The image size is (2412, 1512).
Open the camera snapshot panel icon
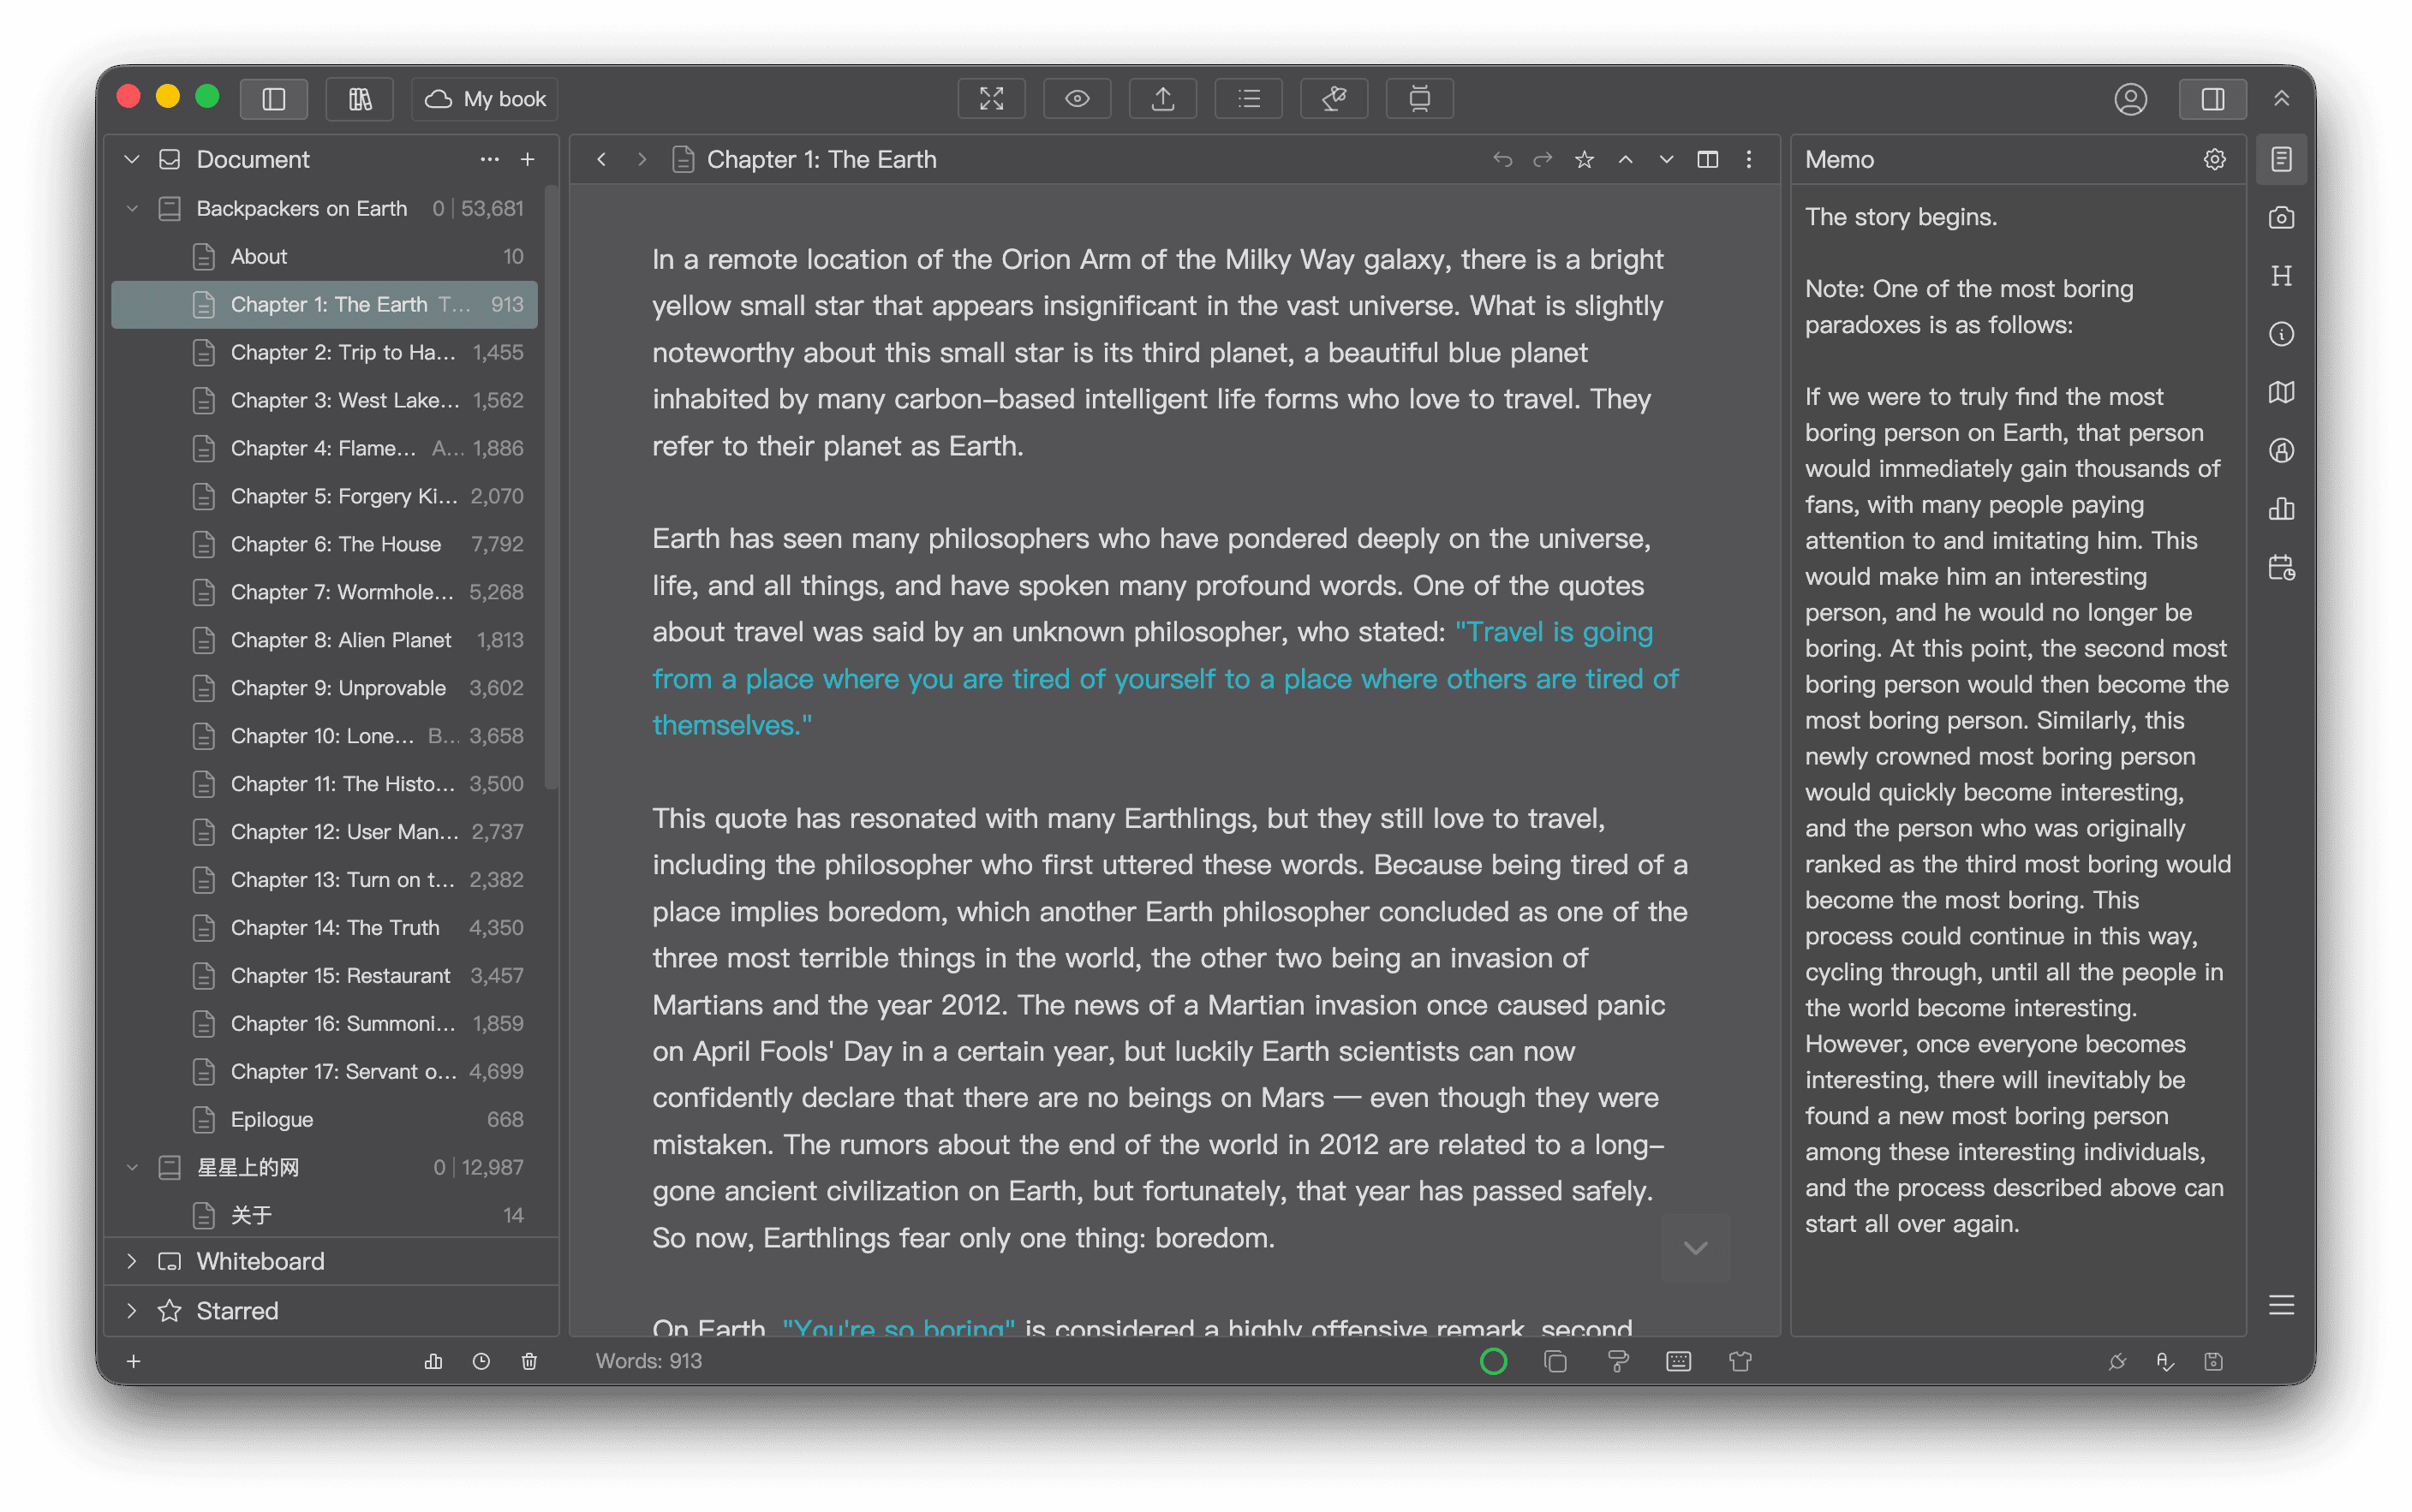(x=2281, y=218)
